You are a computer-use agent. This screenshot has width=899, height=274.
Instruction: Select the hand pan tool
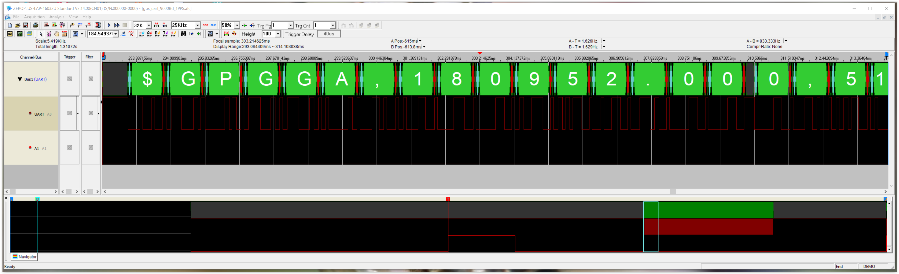tap(57, 34)
